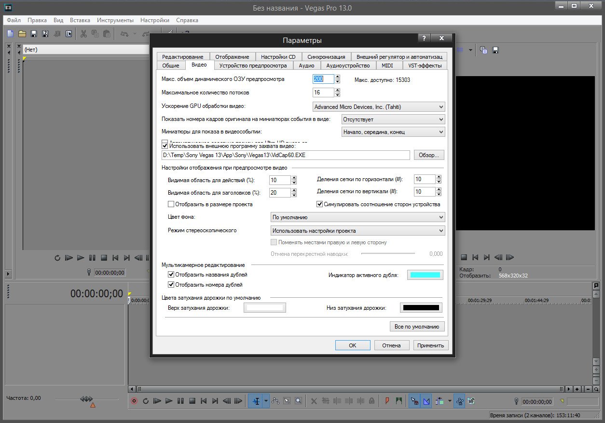The width and height of the screenshot is (605, 423).
Task: Open the stereoscopic mode dropdown
Action: [x=358, y=231]
